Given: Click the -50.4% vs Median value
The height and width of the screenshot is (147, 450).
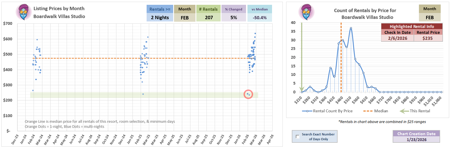Looking at the screenshot, I should point(259,17).
